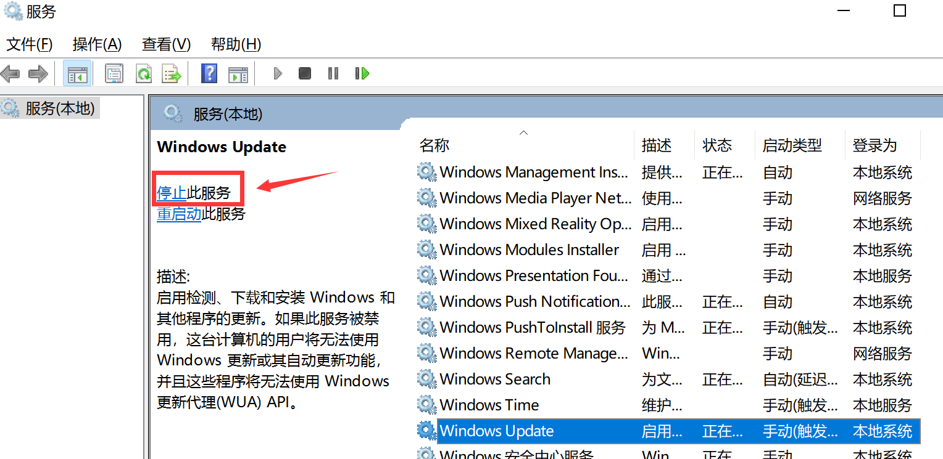This screenshot has height=459, width=943.
Task: Toggle the show/hide action pane icon
Action: 238,74
